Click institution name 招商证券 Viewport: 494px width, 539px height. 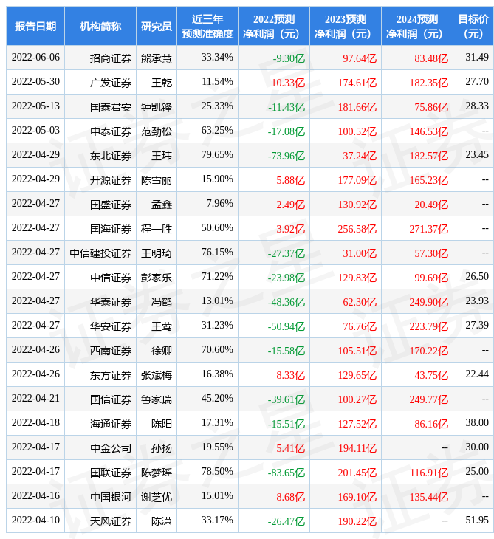(111, 58)
